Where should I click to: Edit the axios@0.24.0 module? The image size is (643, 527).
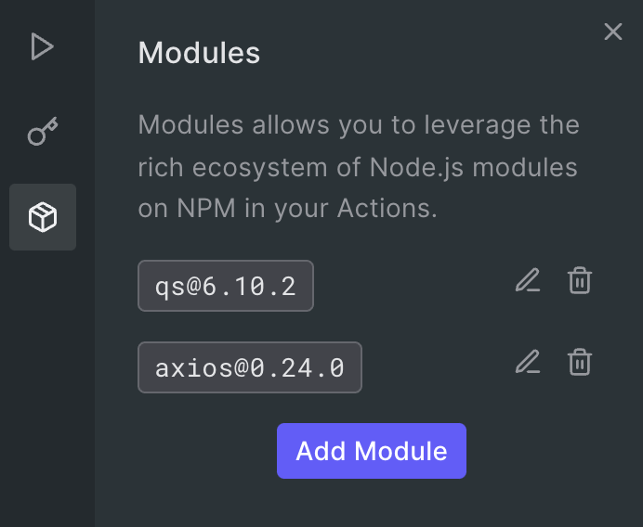click(x=528, y=362)
